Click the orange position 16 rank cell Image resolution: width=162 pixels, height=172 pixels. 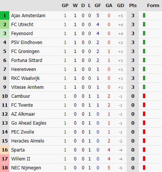pyautogui.click(x=4, y=150)
